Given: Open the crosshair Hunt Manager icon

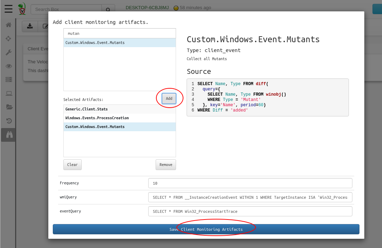Looking at the screenshot, I should pos(8,38).
